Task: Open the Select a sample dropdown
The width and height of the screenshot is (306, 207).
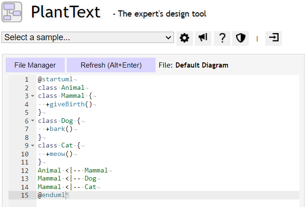Action: (87, 37)
